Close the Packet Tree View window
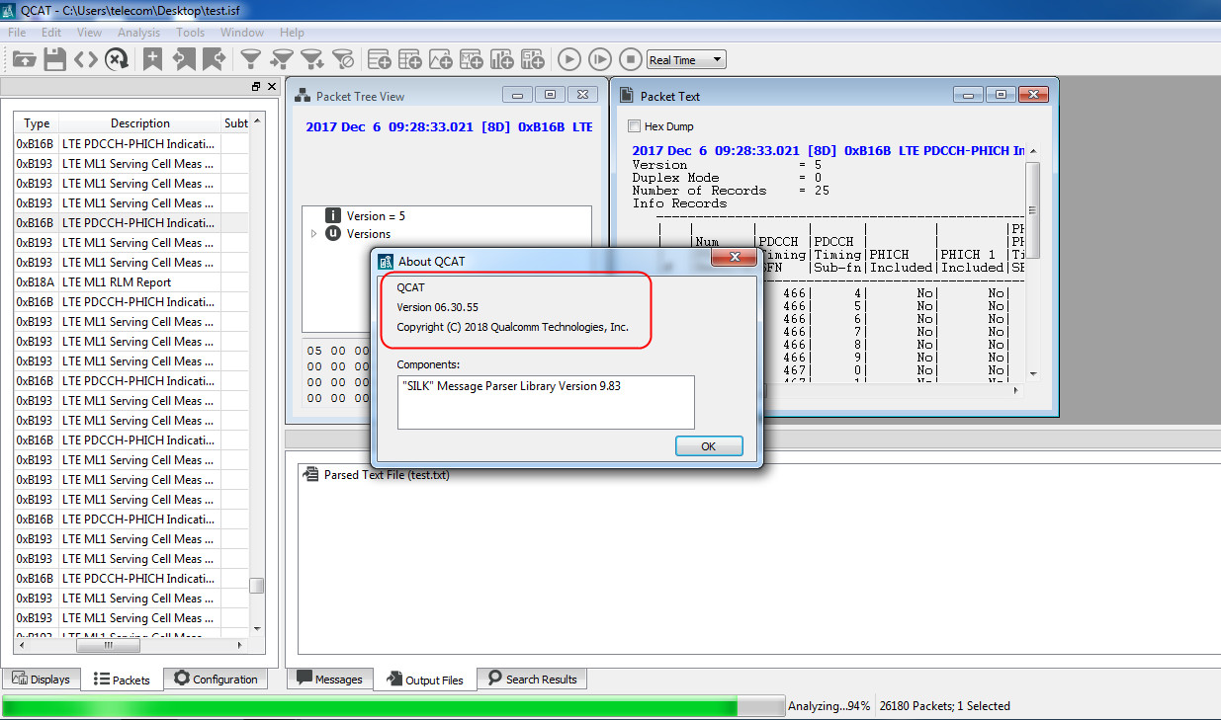The width and height of the screenshot is (1221, 720). (x=583, y=95)
